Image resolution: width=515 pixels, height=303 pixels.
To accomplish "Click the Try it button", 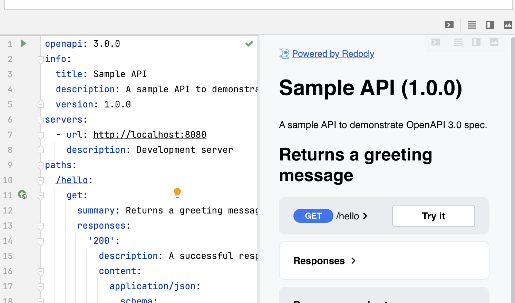I will click(x=434, y=216).
